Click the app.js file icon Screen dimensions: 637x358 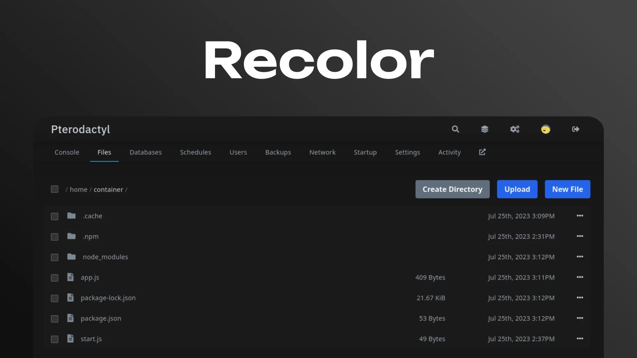(70, 277)
